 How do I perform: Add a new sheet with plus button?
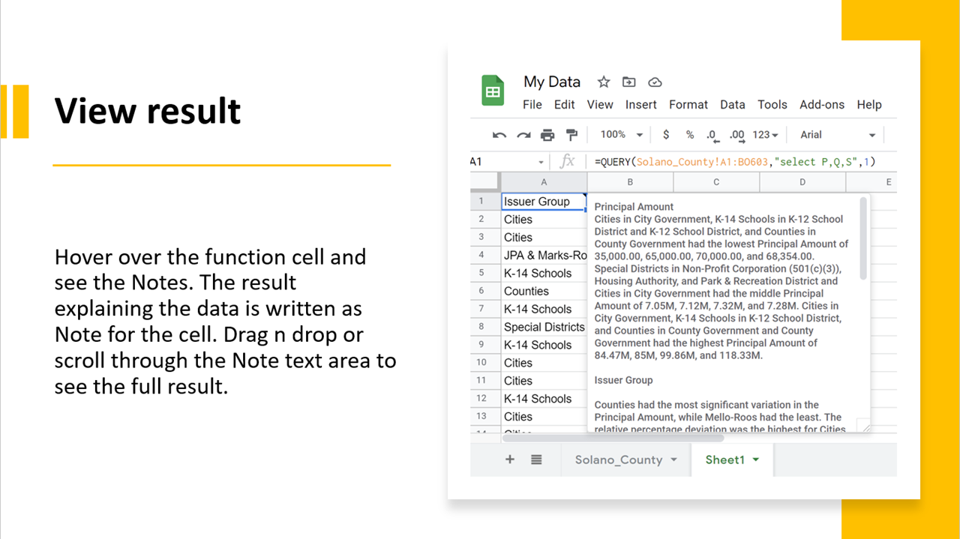(509, 460)
